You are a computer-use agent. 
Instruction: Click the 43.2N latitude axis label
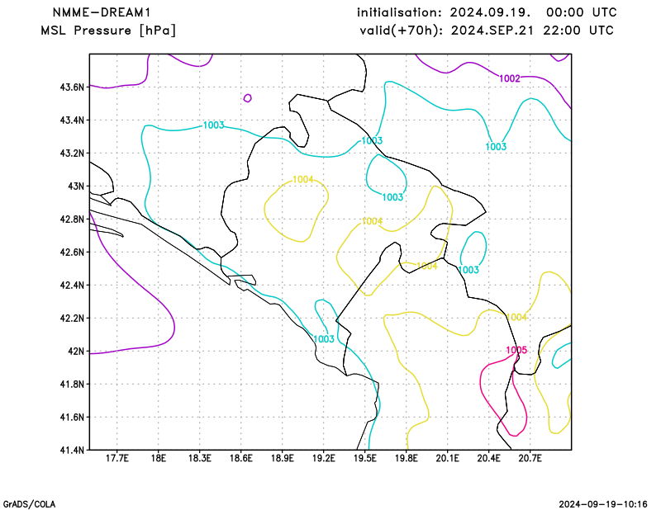click(x=73, y=153)
